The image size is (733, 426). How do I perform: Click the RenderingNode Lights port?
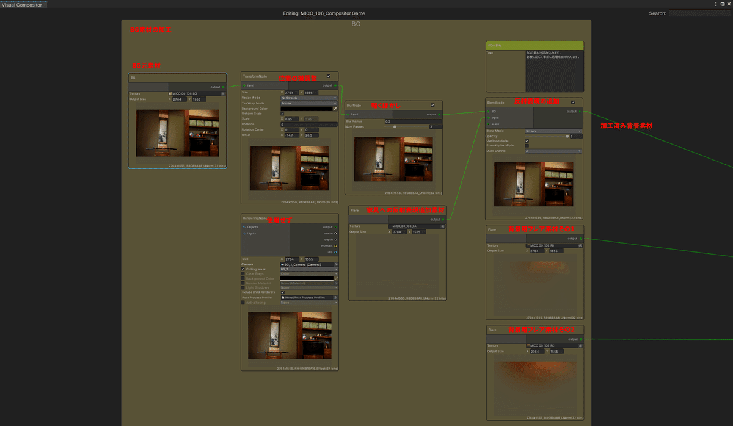pyautogui.click(x=244, y=233)
